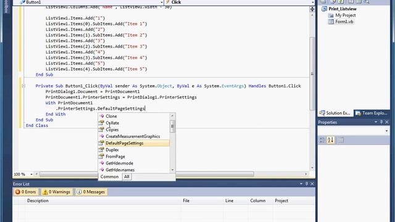Click the editor horizontal scroll right arrow
Screen dimensions: 395x222
306,174
